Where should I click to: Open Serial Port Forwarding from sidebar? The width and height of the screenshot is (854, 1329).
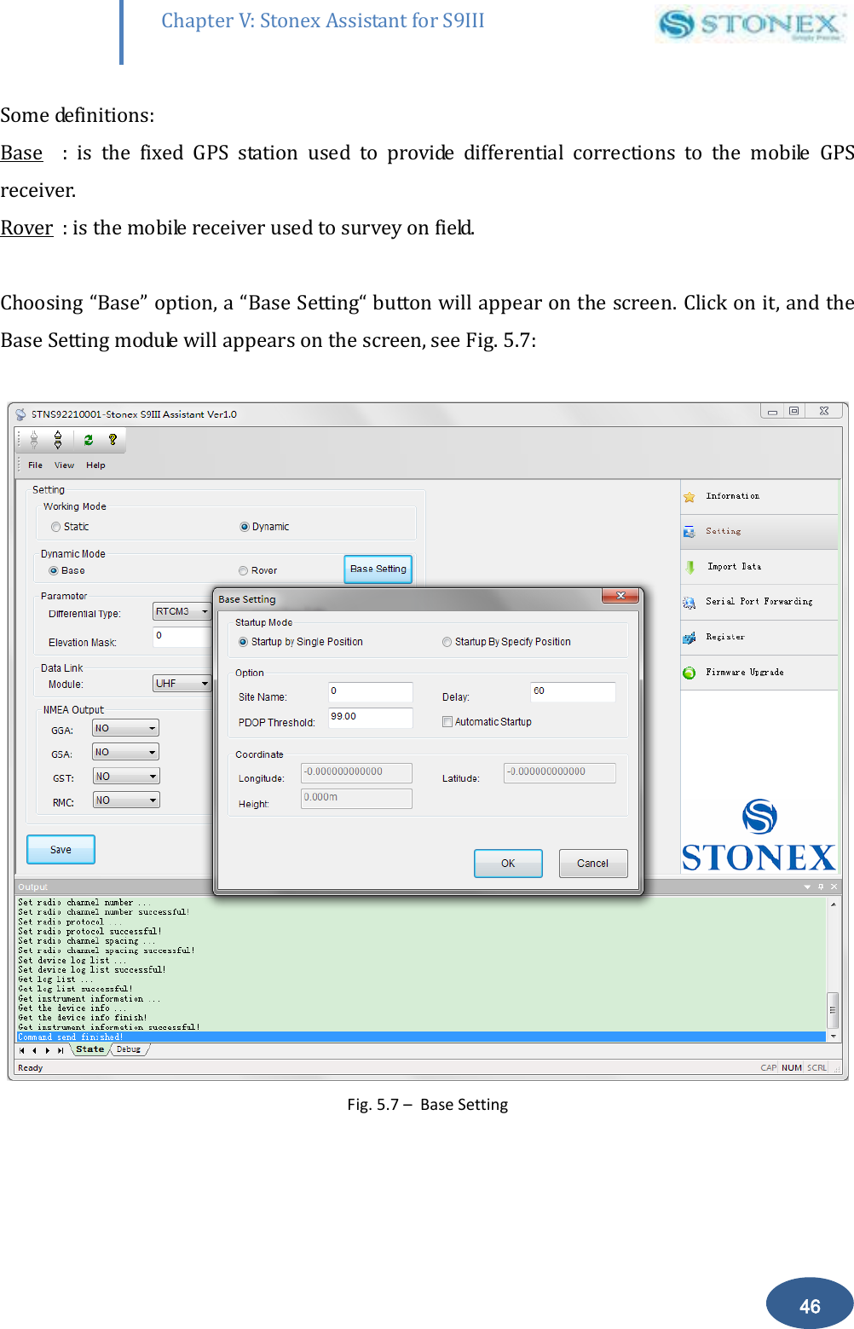pyautogui.click(x=759, y=603)
